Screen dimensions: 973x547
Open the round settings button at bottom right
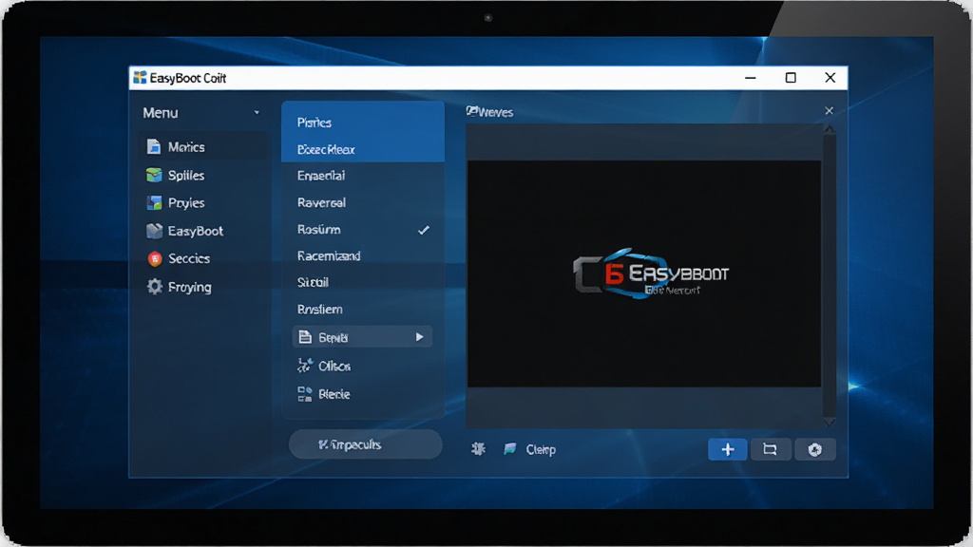tap(814, 449)
